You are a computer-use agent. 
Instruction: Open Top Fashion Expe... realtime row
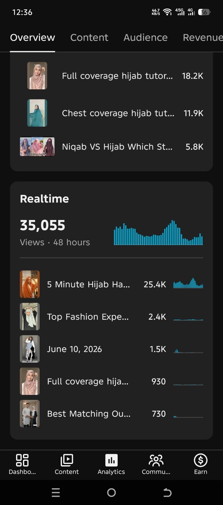[x=112, y=317]
